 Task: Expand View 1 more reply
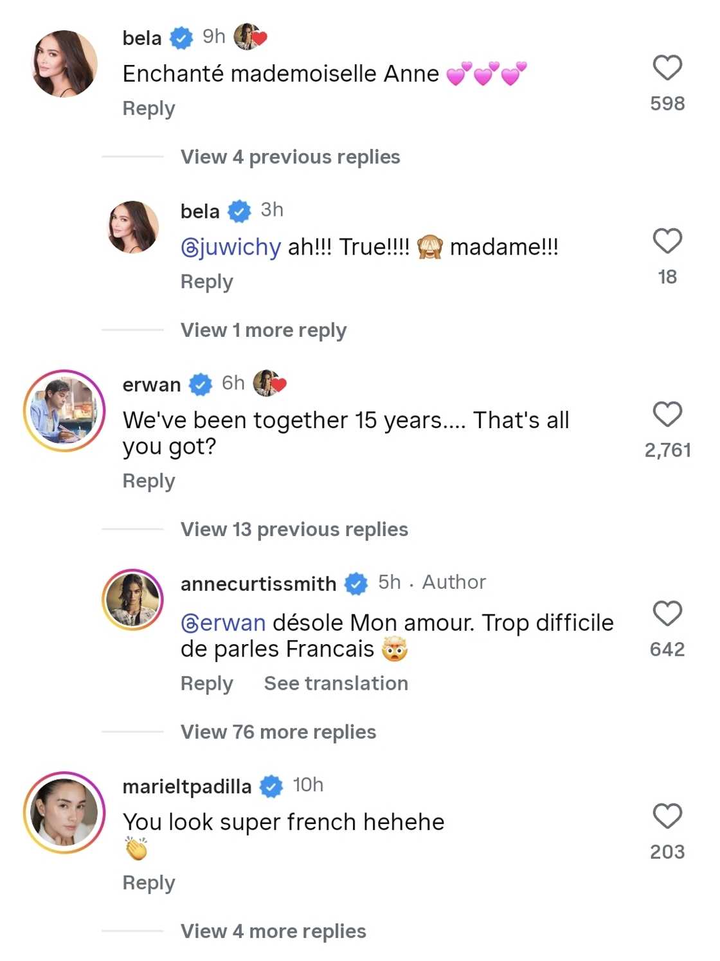pyautogui.click(x=263, y=330)
